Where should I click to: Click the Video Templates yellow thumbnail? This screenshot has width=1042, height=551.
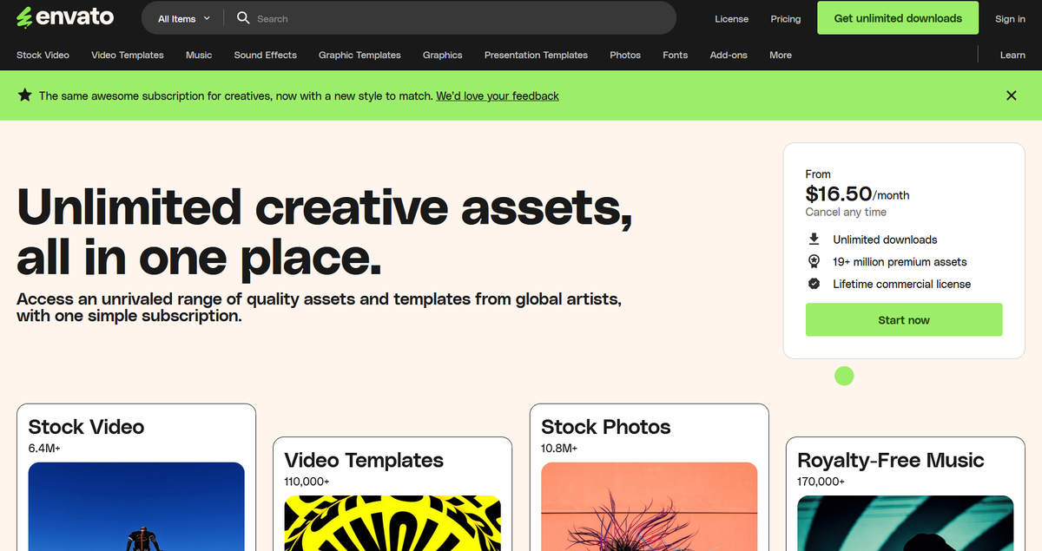point(392,523)
